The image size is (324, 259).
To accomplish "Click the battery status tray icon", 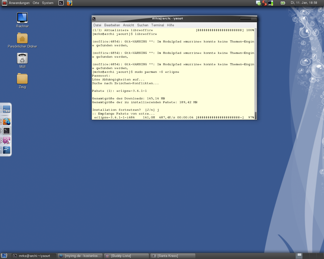I will click(283, 3).
